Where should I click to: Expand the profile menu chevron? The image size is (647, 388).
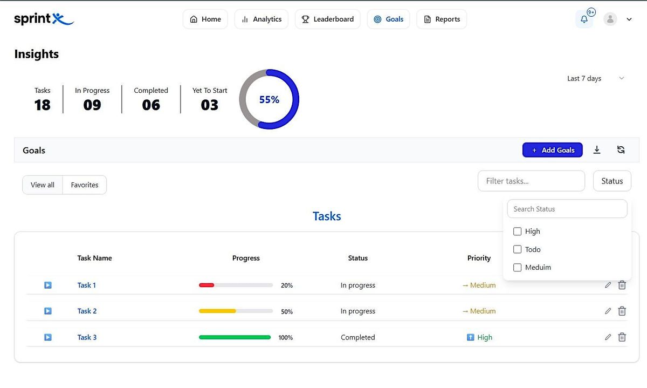click(x=629, y=19)
